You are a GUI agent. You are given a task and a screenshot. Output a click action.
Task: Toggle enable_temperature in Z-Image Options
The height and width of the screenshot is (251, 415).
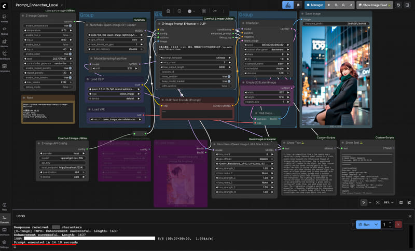coord(48,25)
